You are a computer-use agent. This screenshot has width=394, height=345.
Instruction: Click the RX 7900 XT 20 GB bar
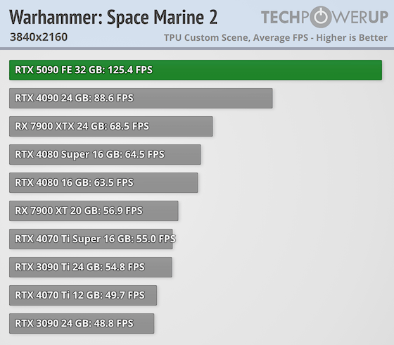[x=94, y=211]
